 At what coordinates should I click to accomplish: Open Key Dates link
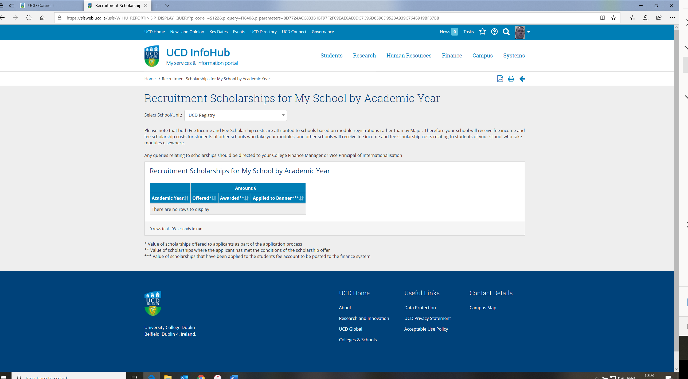point(218,32)
